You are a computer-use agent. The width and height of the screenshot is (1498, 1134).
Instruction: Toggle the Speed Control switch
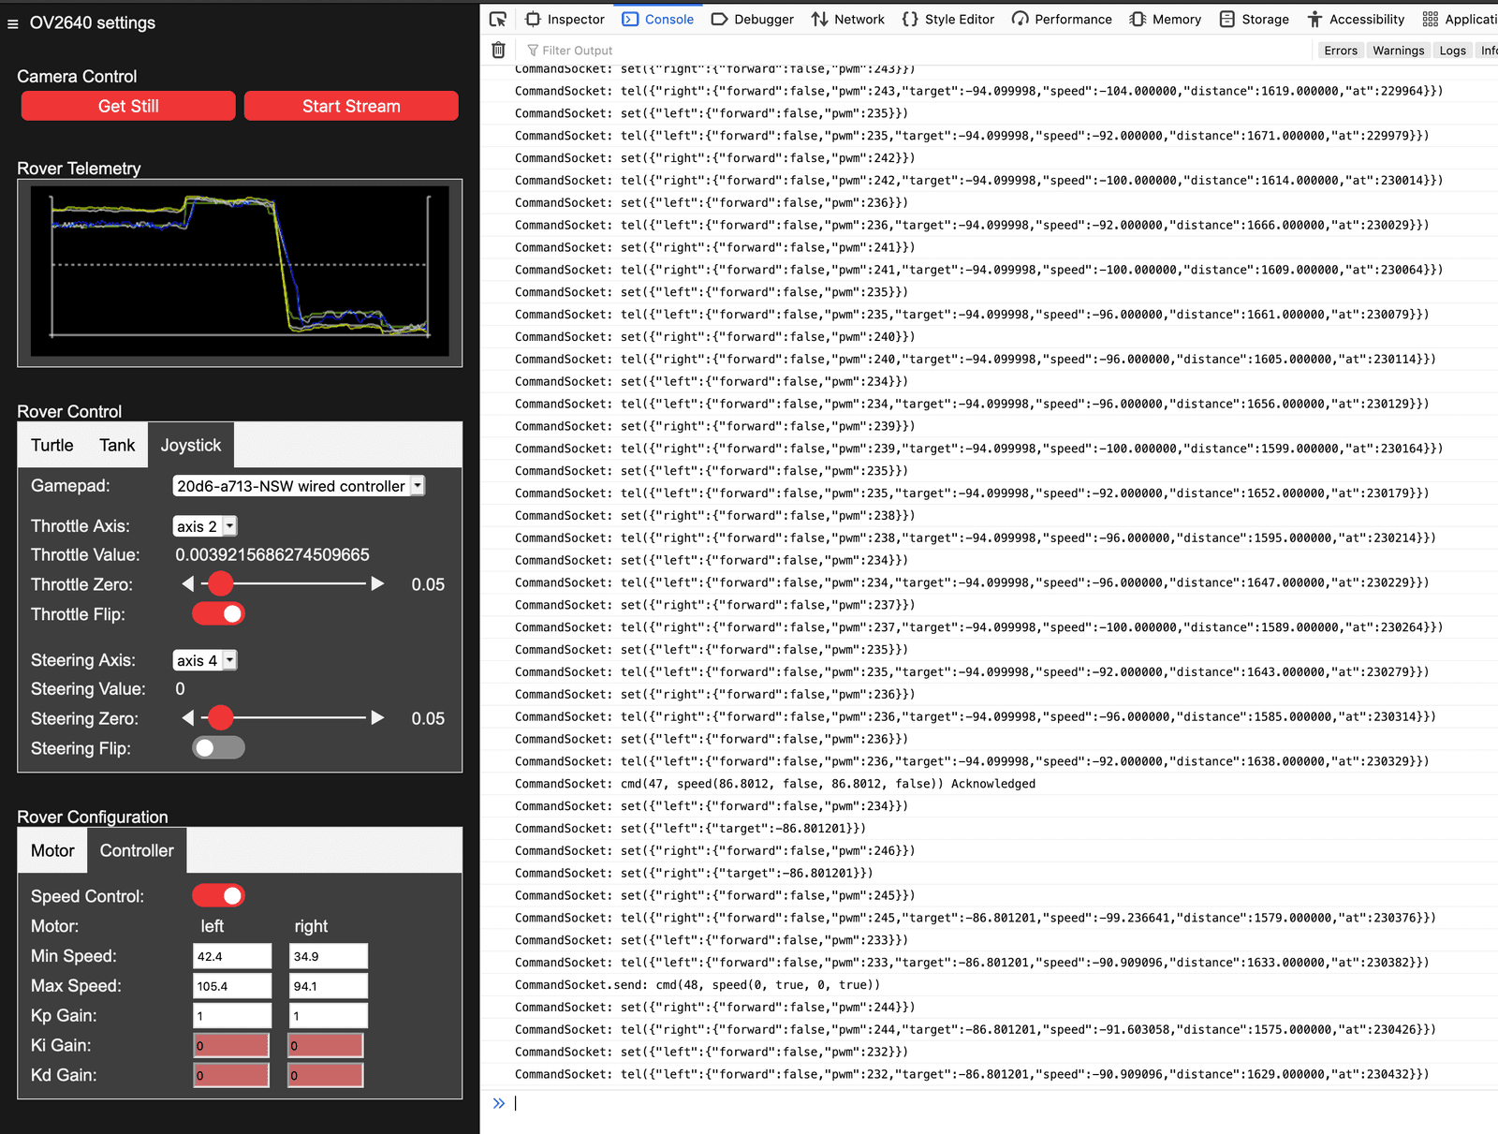tap(218, 896)
